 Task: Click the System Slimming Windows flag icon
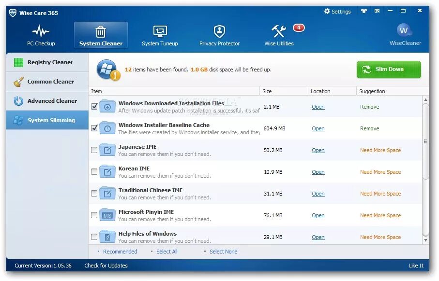pyautogui.click(x=18, y=120)
